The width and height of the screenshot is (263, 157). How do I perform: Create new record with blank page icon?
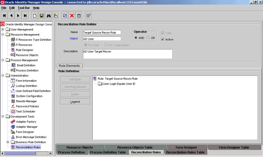[x=35, y=16]
